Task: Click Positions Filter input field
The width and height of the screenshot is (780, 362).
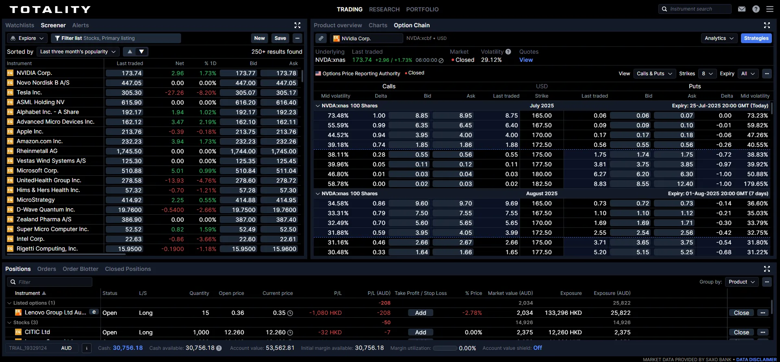Action: pos(50,282)
